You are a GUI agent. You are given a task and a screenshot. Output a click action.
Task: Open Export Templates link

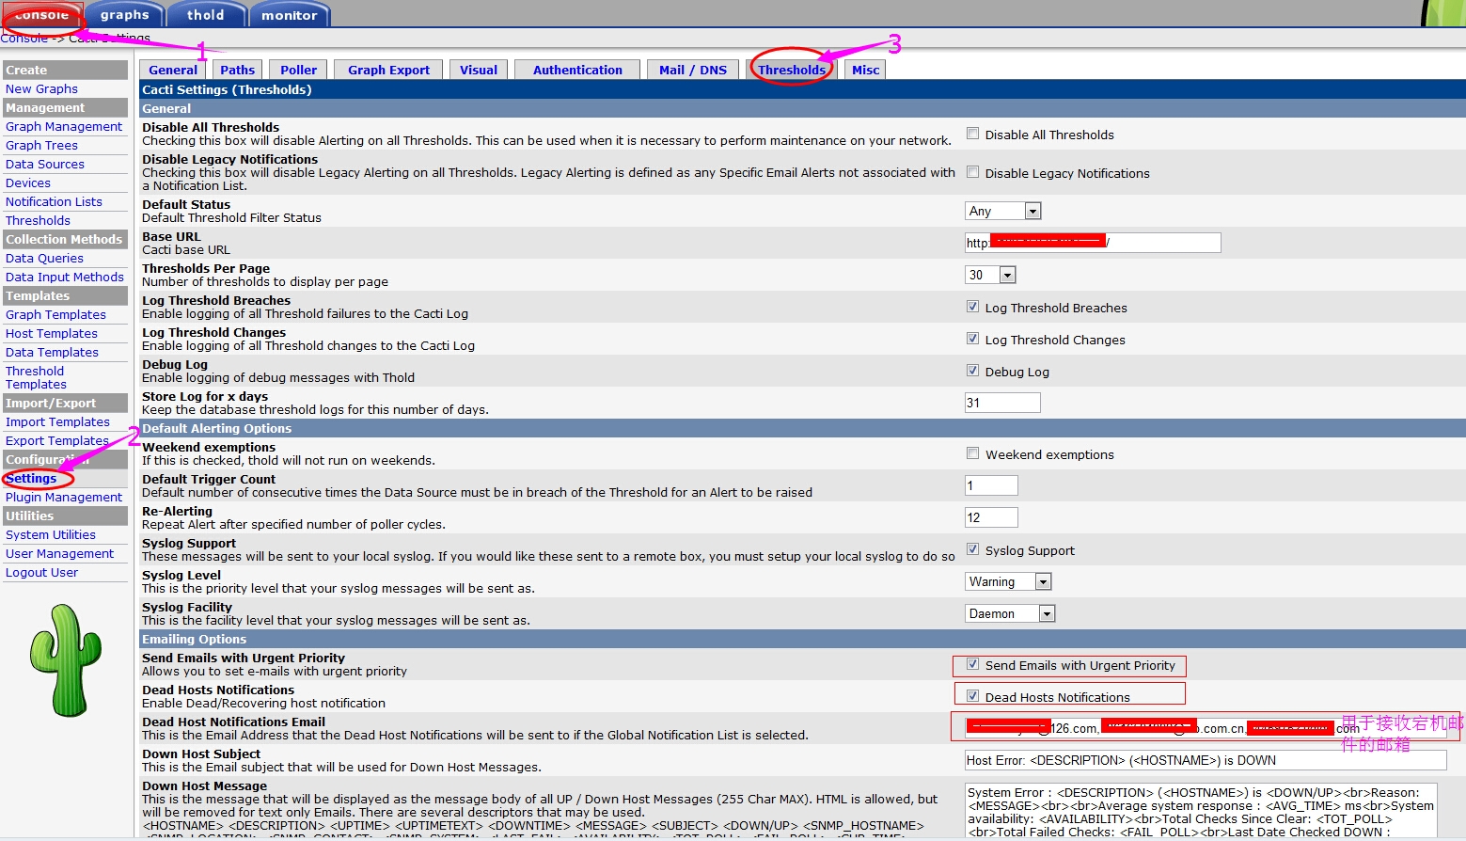pyautogui.click(x=57, y=440)
